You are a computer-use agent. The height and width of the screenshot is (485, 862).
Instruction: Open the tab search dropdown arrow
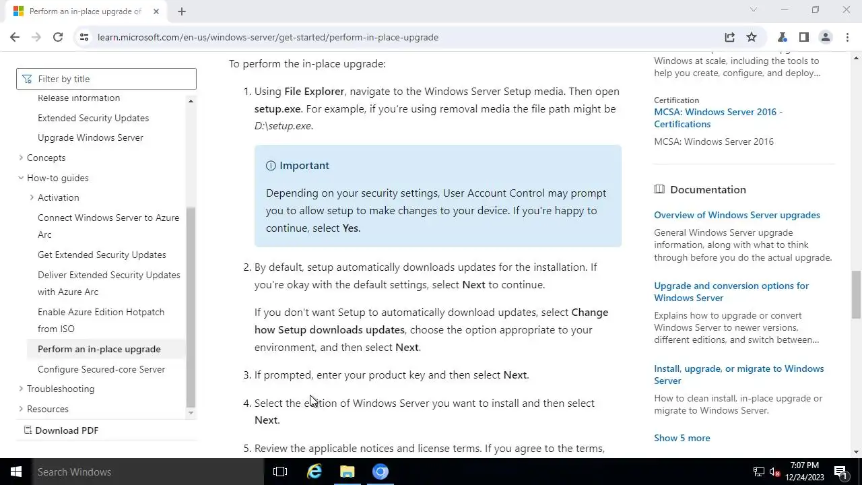pyautogui.click(x=754, y=10)
